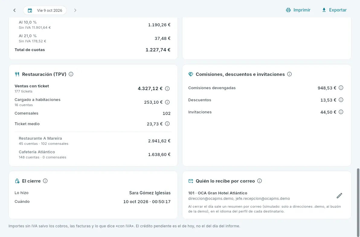The height and width of the screenshot is (237, 360).
Task: Click the direccion@ocapms.demo email addresses line
Action: [239, 199]
